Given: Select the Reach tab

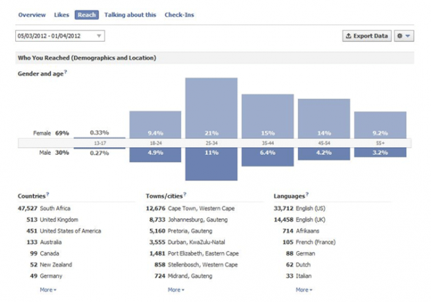Looking at the screenshot, I should 87,15.
